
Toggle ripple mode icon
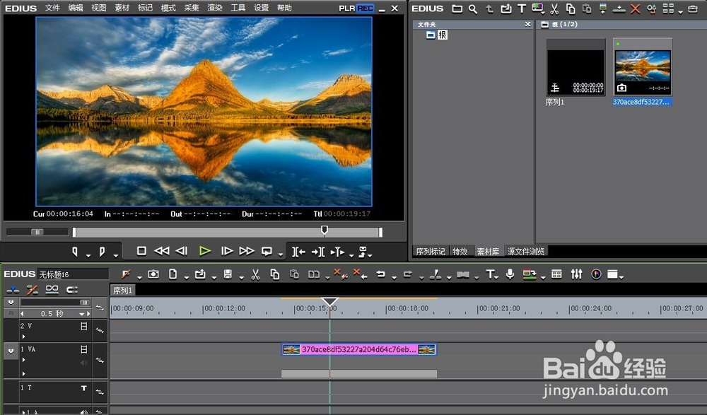pos(32,290)
